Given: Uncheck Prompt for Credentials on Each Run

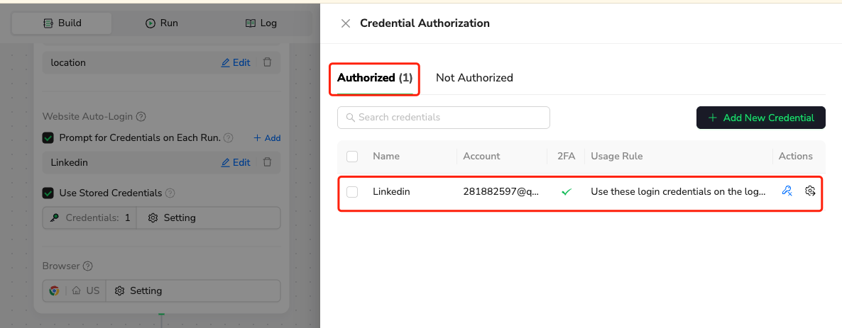Looking at the screenshot, I should pos(48,138).
